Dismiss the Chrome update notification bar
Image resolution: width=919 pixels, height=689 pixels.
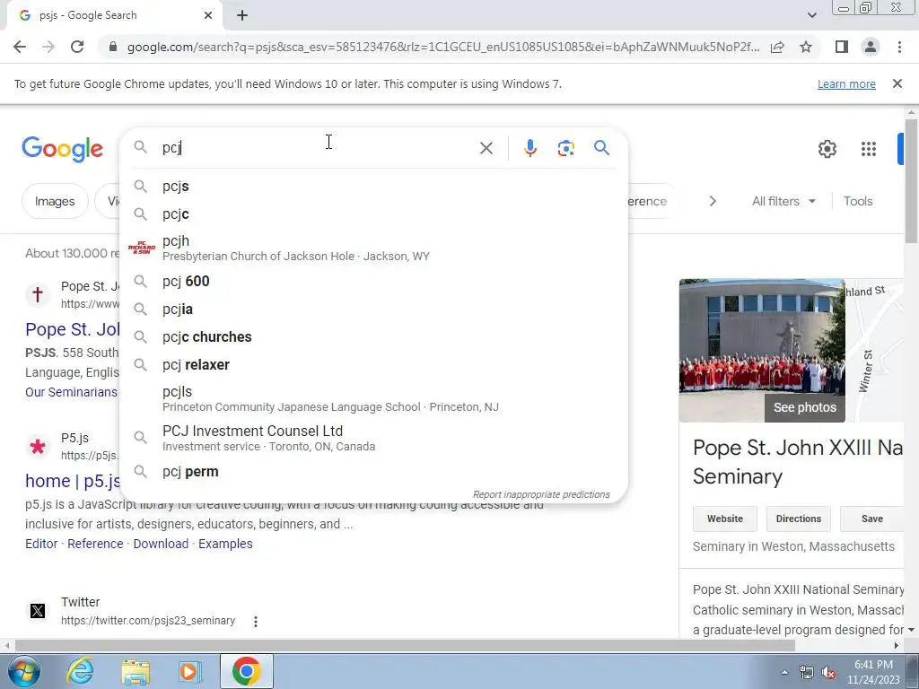pyautogui.click(x=897, y=83)
